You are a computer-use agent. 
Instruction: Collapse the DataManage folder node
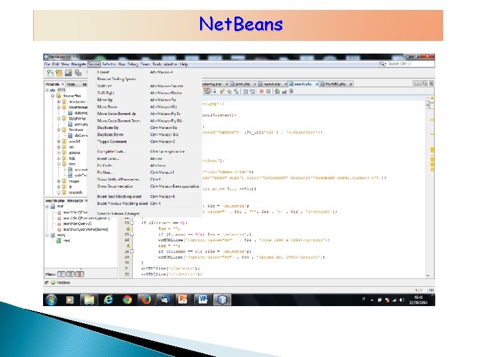(59, 107)
